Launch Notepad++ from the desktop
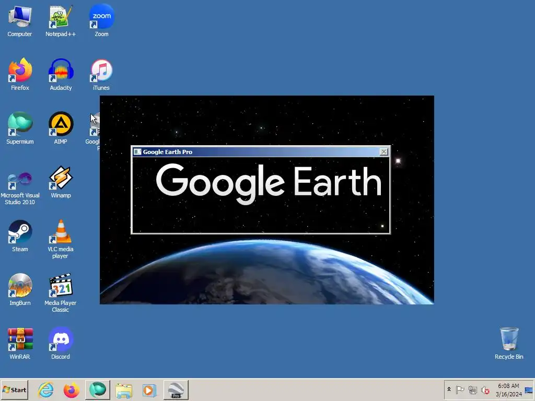The width and height of the screenshot is (535, 401). (61, 21)
